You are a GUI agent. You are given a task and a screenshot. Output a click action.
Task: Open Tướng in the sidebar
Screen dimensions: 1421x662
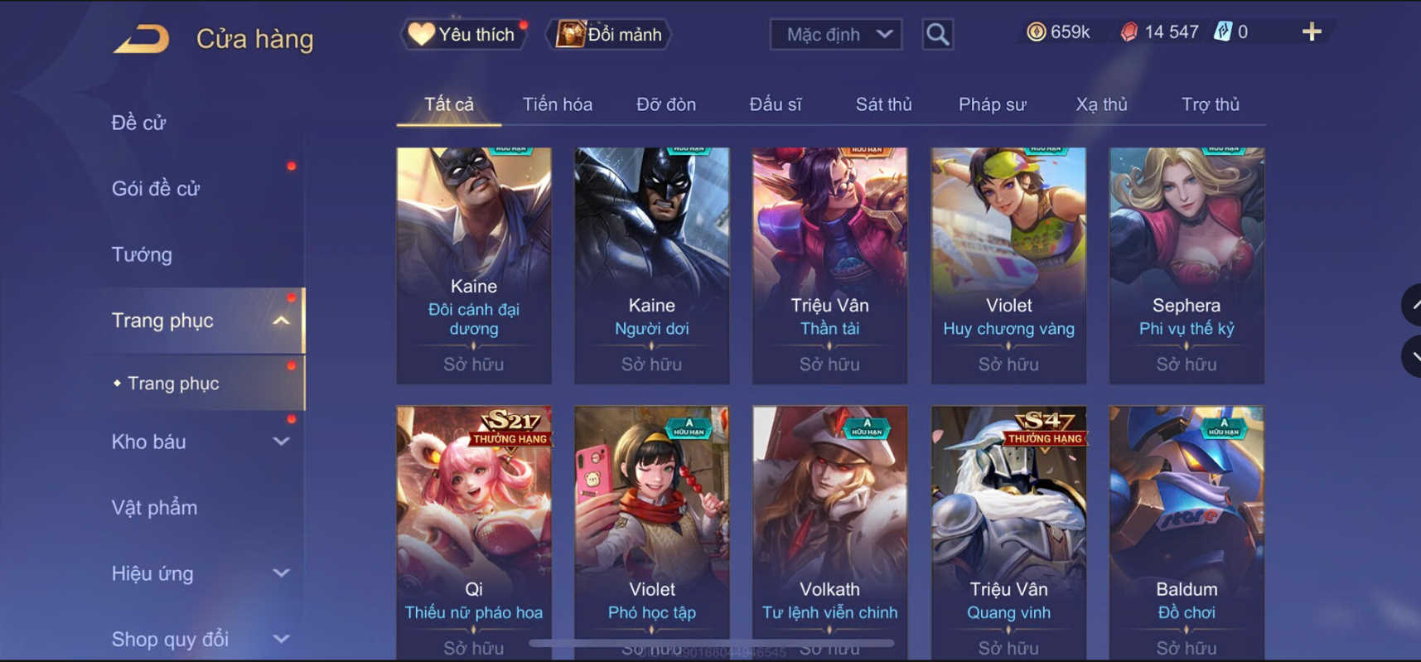click(x=142, y=254)
